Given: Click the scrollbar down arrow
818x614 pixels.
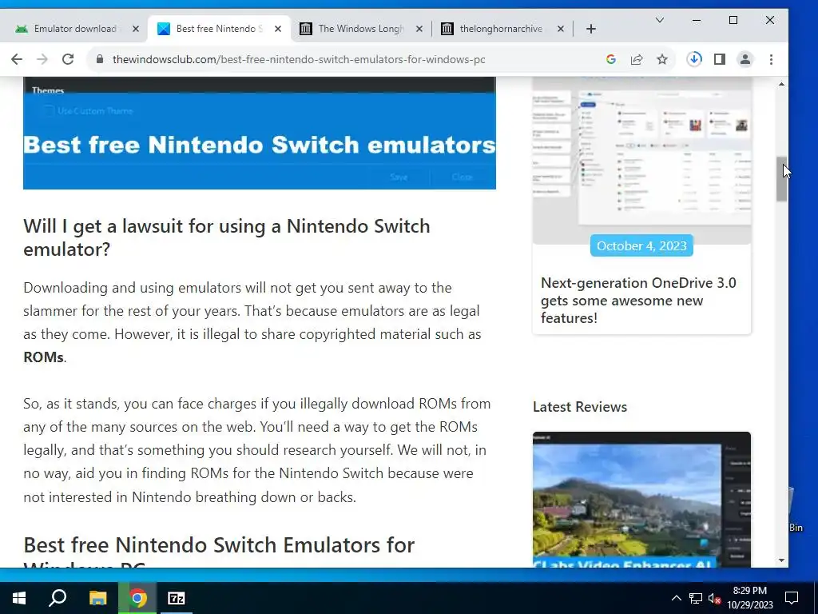Looking at the screenshot, I should [781, 560].
